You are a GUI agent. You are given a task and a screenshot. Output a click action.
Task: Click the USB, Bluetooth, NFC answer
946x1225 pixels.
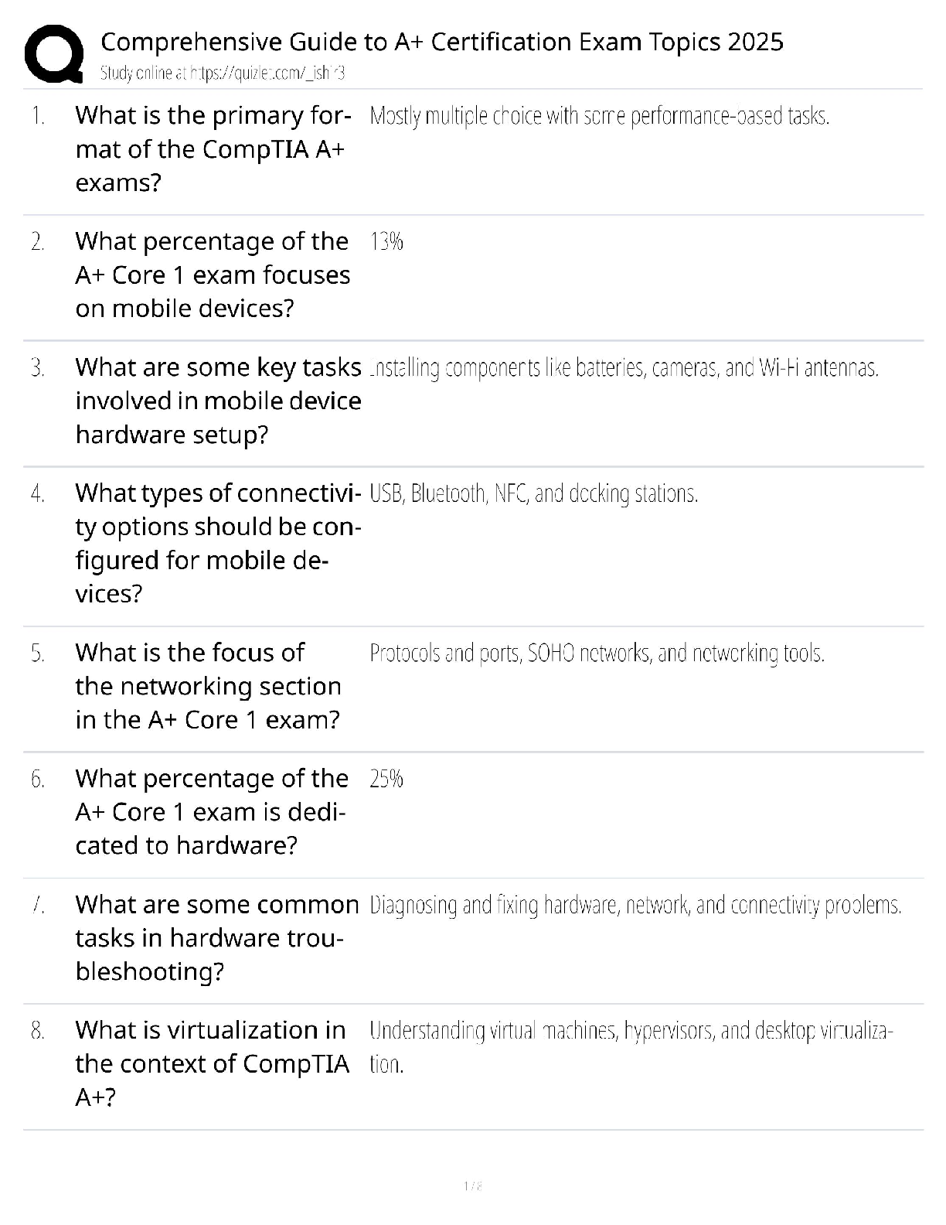pos(534,493)
